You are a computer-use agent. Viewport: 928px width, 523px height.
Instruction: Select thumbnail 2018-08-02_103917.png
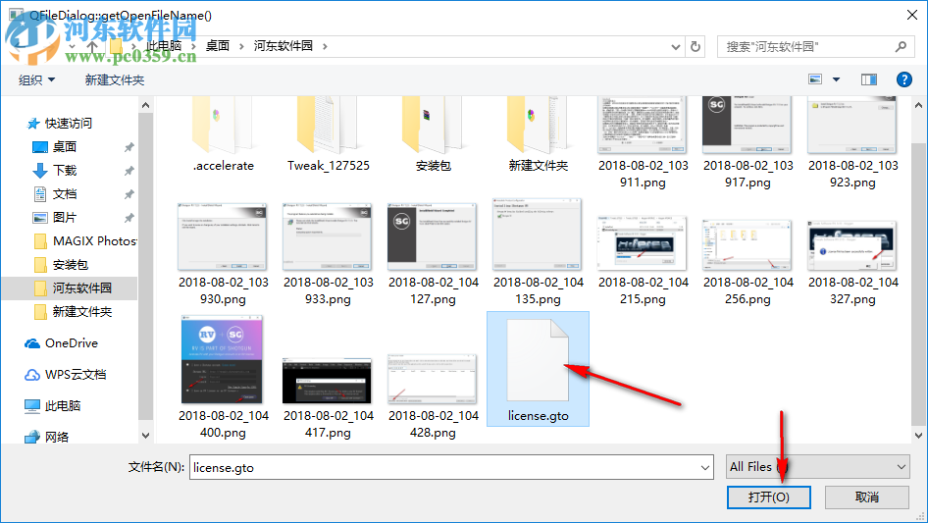pyautogui.click(x=748, y=126)
